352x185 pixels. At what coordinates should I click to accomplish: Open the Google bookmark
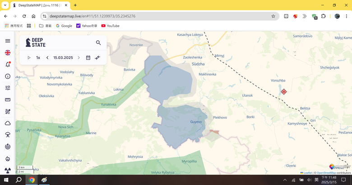(64, 26)
